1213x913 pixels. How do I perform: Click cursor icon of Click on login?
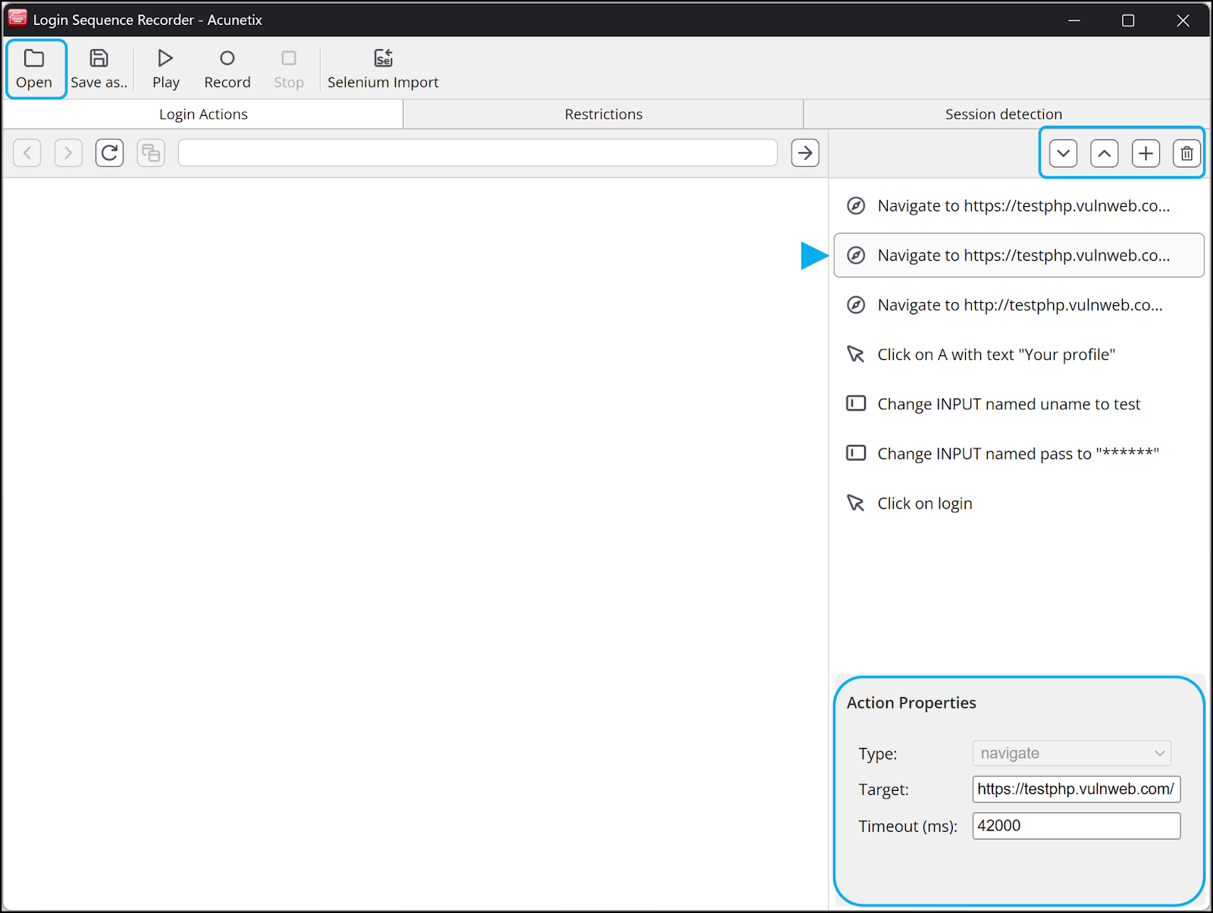coord(856,503)
